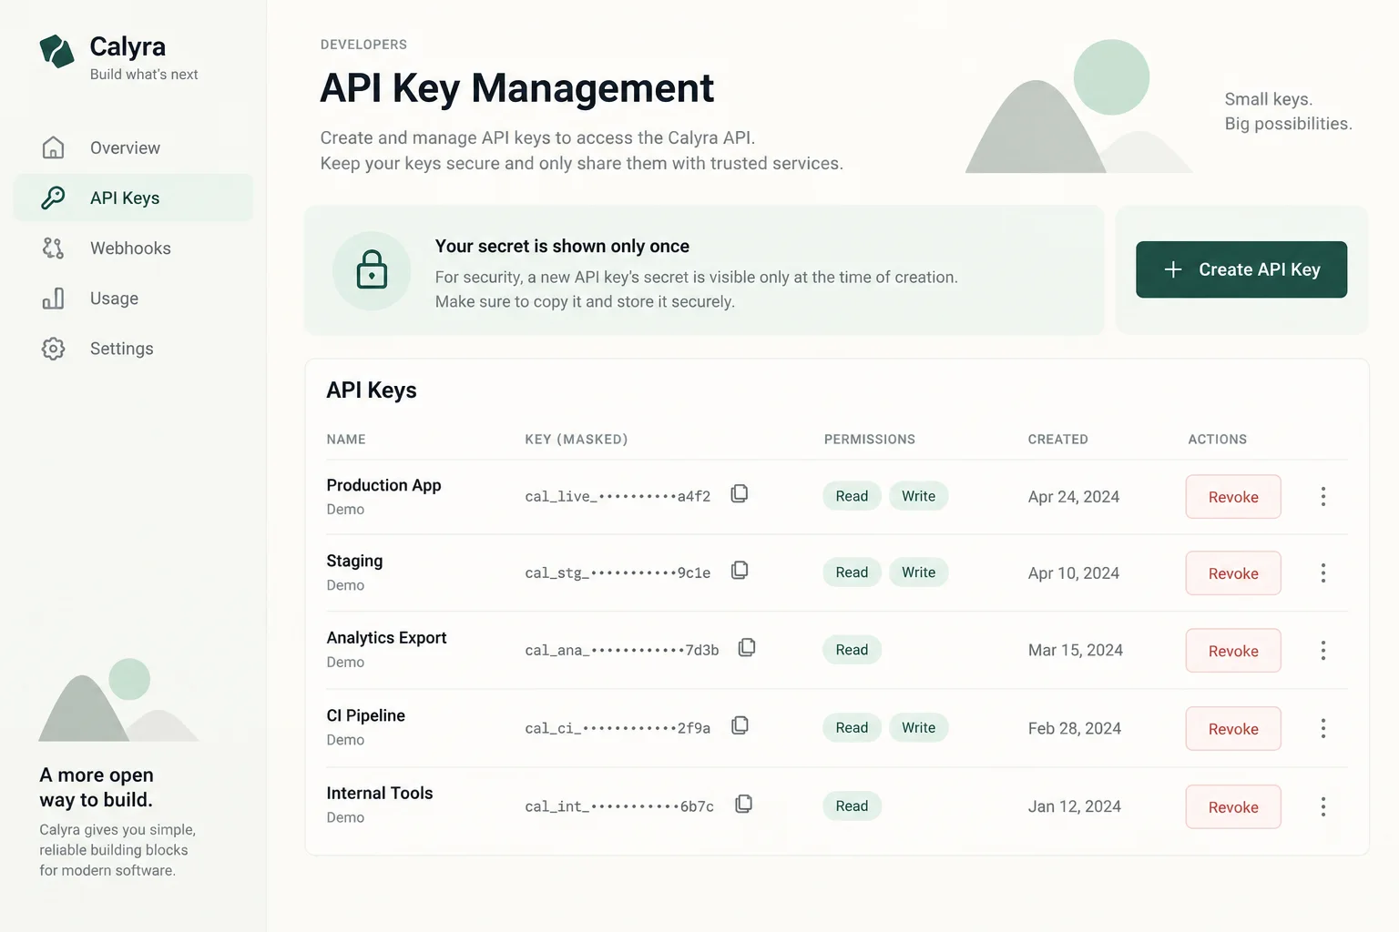The height and width of the screenshot is (932, 1399).
Task: Click the Production App name
Action: coord(383,485)
